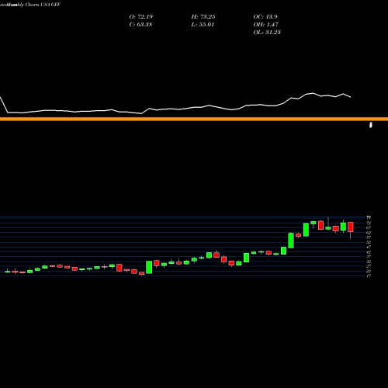Click the 32 price axis label

(x=369, y=262)
